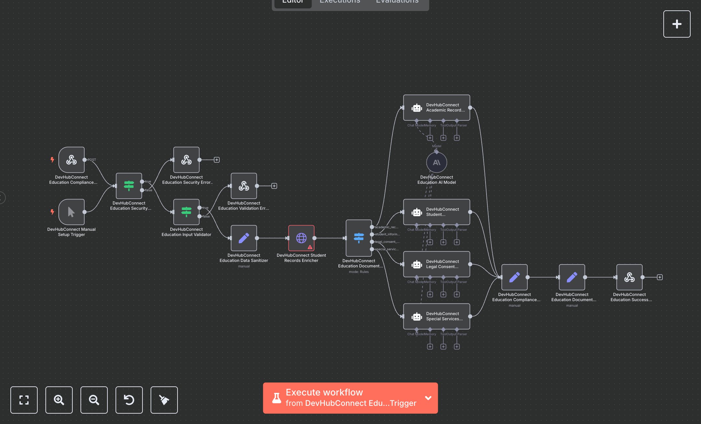Image resolution: width=701 pixels, height=424 pixels.
Task: Open the add node plus button
Action: tap(677, 24)
